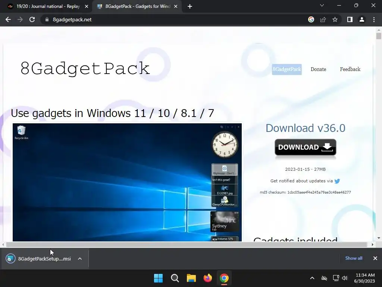Open the network tray icon
The image size is (382, 287).
point(336,278)
